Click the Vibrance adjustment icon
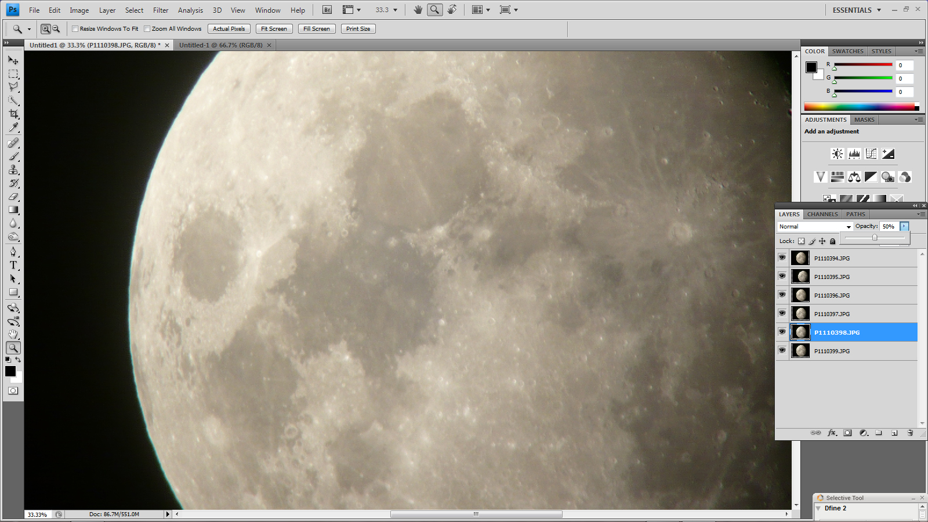This screenshot has height=522, width=928. pyautogui.click(x=820, y=177)
